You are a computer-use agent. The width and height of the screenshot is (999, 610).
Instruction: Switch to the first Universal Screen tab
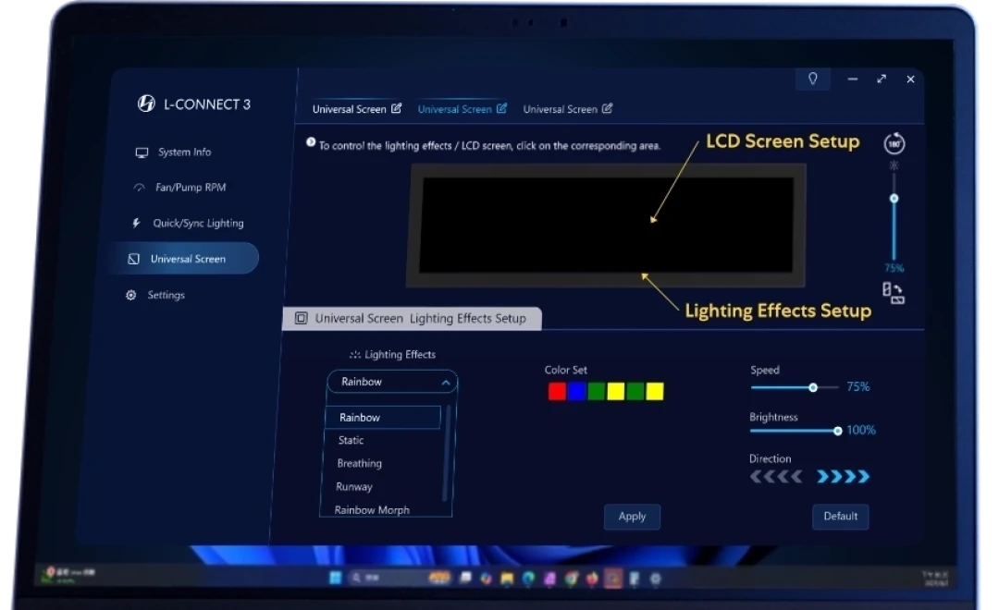[x=349, y=109]
